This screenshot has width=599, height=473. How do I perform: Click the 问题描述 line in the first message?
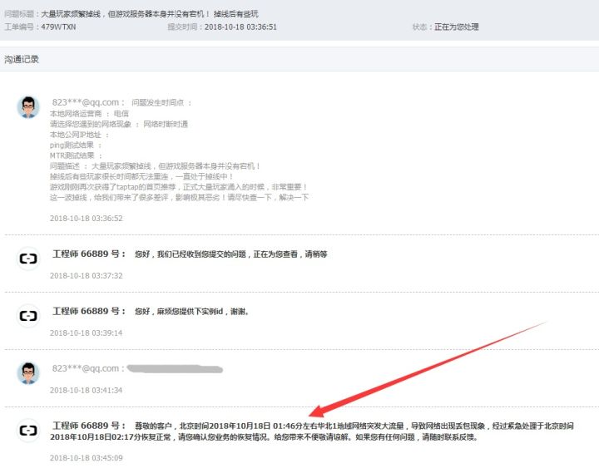155,166
